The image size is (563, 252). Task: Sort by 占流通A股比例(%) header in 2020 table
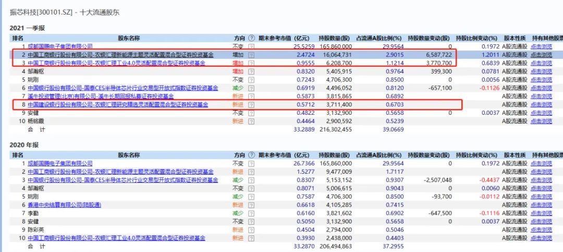pos(379,155)
